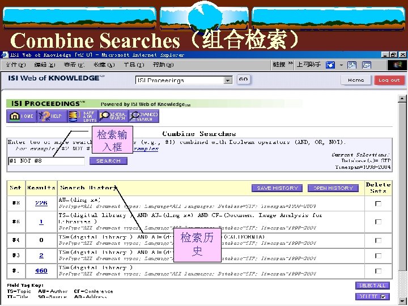Viewport: 408px width, 306px height.
Task: Click the SELECT ALL button
Action: click(372, 286)
